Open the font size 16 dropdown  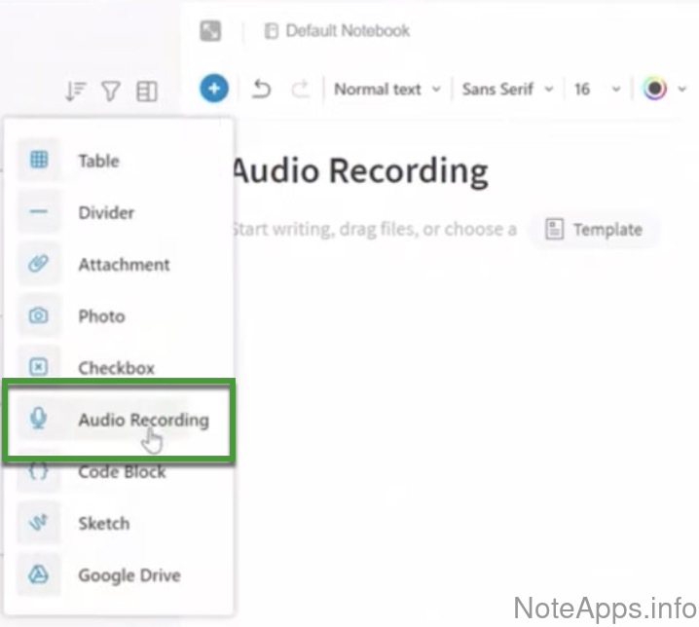(596, 90)
